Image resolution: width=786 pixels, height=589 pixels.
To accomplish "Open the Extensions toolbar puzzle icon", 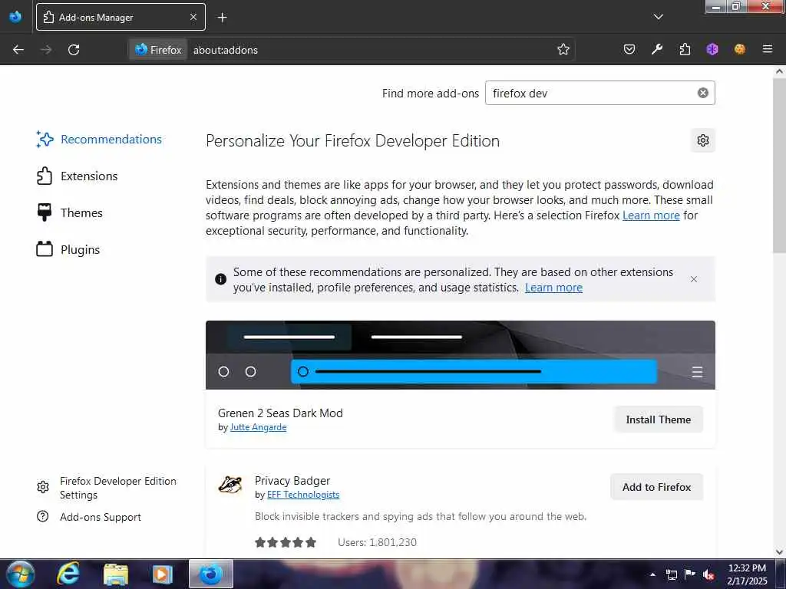I will (x=685, y=49).
